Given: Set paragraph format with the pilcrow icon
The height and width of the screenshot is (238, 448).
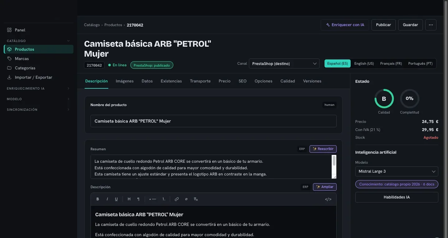Looking at the screenshot, I should click(x=138, y=199).
